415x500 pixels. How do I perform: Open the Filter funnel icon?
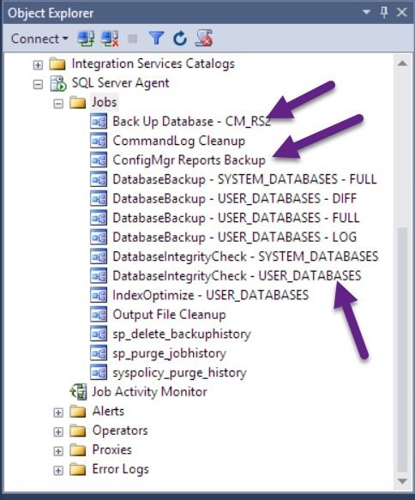click(156, 39)
